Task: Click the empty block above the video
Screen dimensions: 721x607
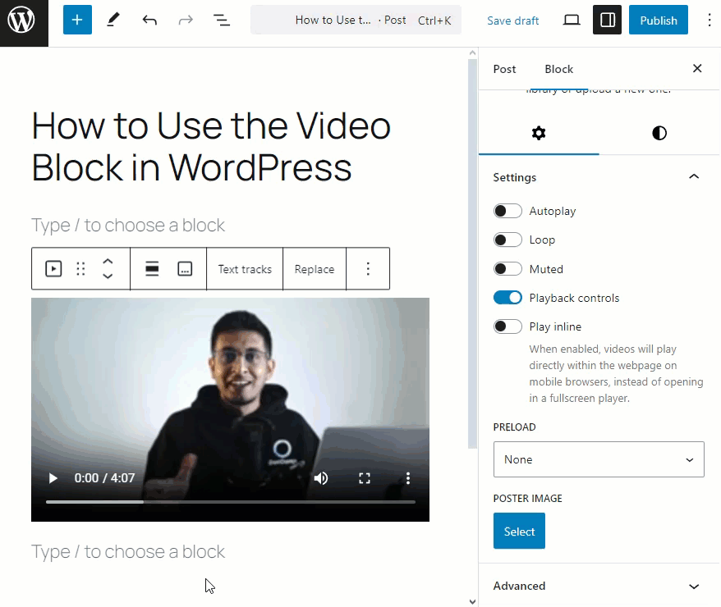Action: click(x=128, y=226)
